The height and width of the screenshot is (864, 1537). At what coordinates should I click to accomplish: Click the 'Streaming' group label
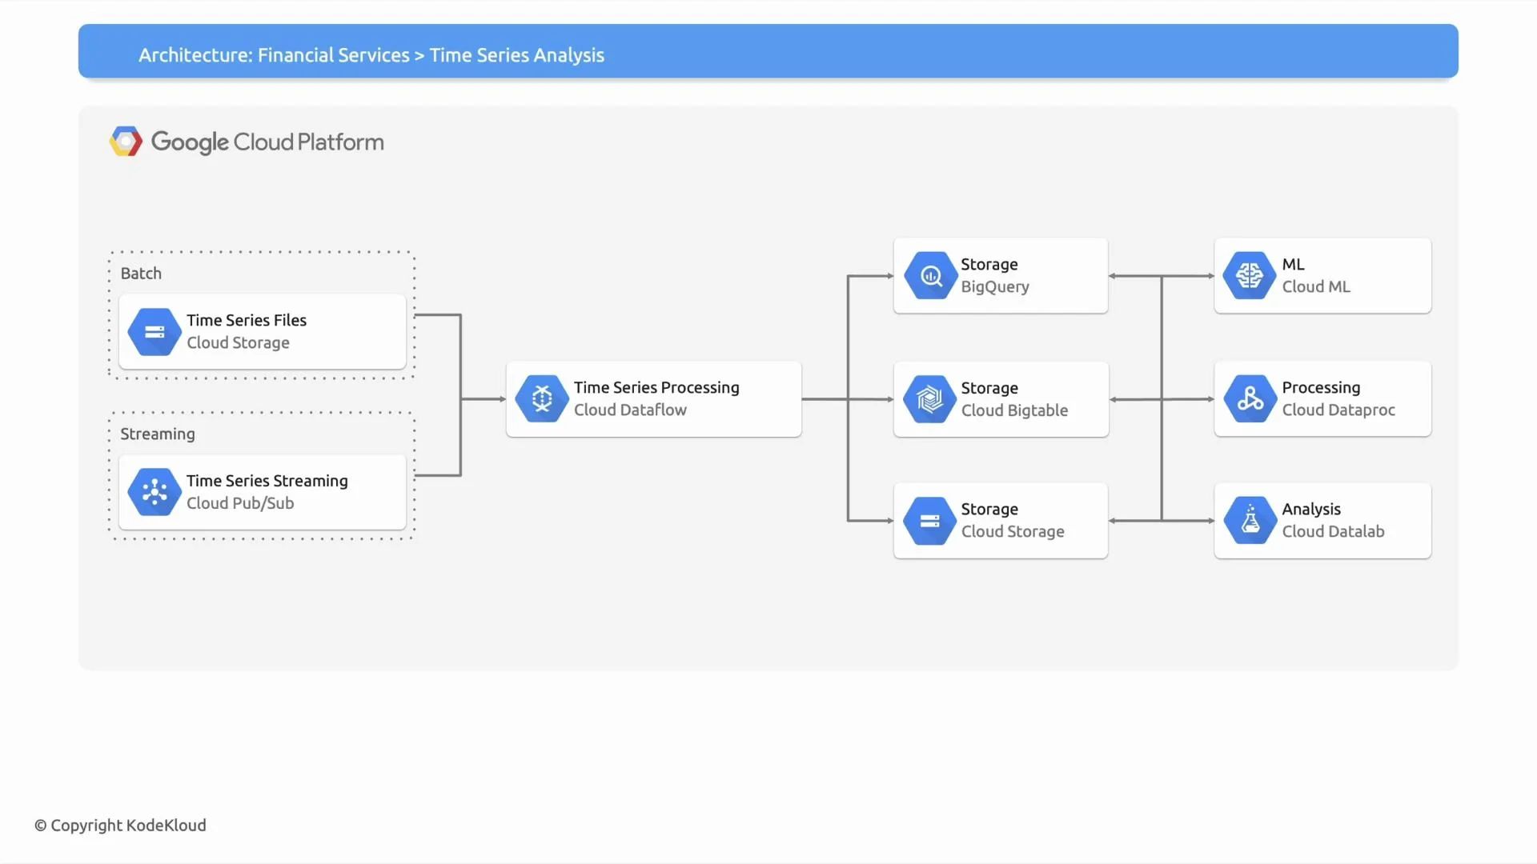click(158, 434)
